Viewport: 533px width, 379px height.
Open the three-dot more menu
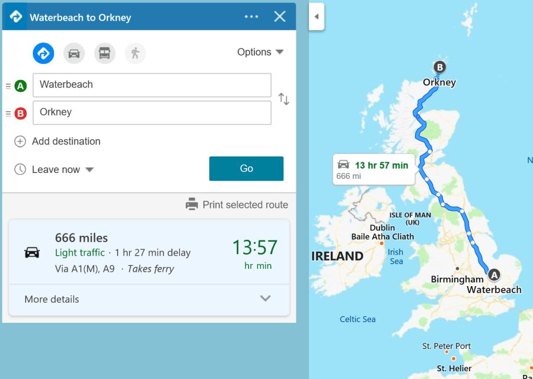click(x=251, y=17)
